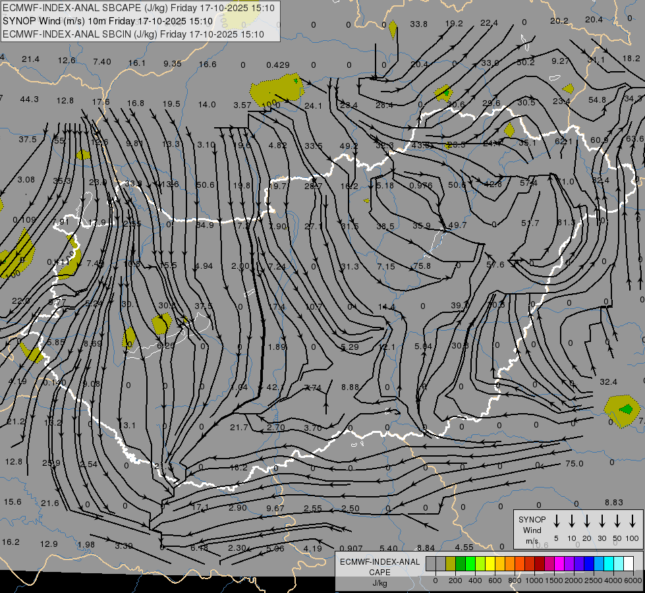
Task: Click the 0.907 value near the legend
Action: tap(351, 548)
